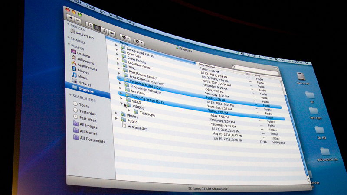Switch Finder to Cover Flow view
The width and height of the screenshot is (347, 195).
[x=112, y=33]
